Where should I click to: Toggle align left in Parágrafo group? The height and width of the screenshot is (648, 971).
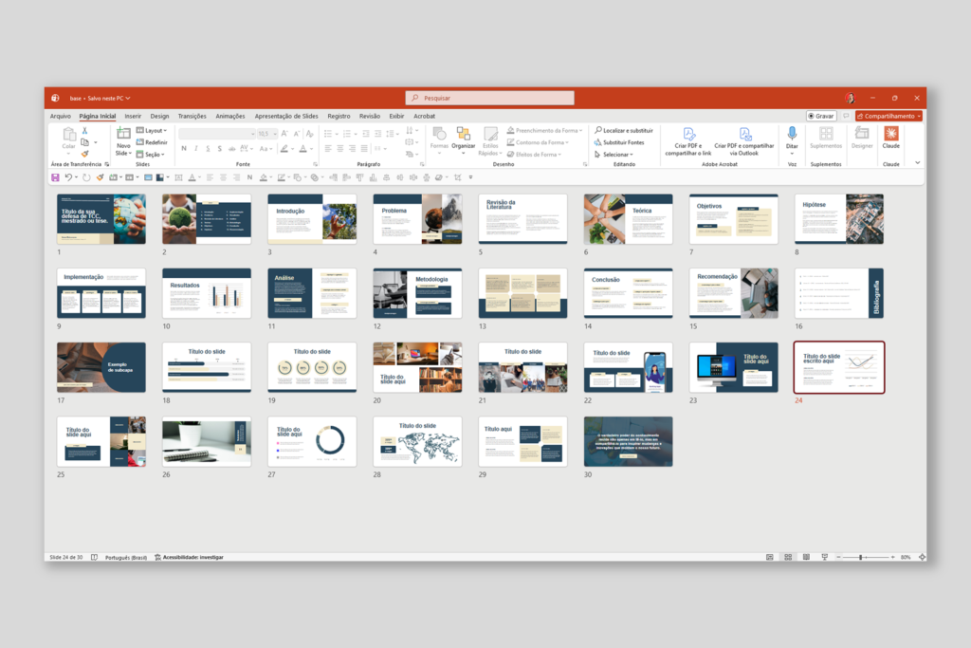pyautogui.click(x=328, y=149)
